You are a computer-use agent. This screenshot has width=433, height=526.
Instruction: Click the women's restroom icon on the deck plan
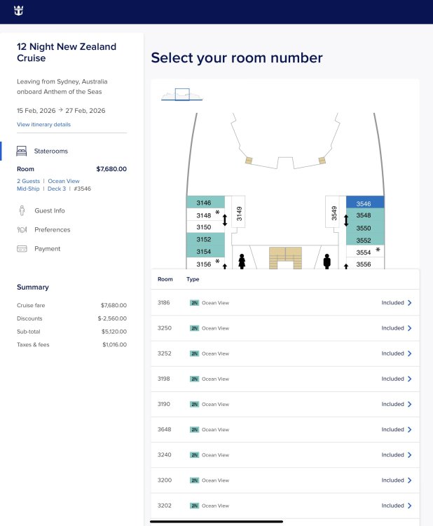pos(242,262)
